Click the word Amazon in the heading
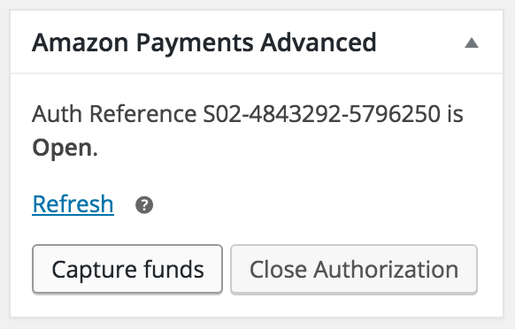 pos(81,42)
